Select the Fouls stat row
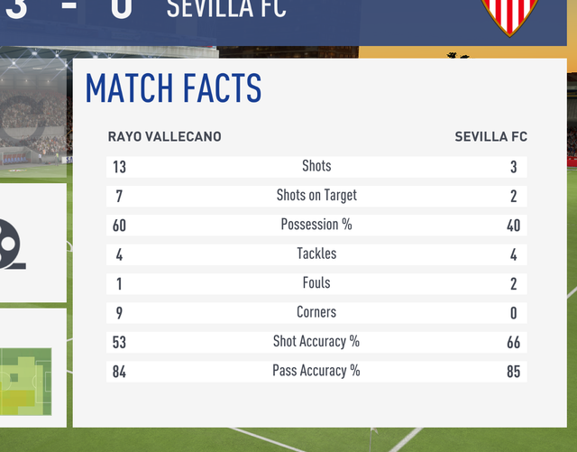 point(316,282)
